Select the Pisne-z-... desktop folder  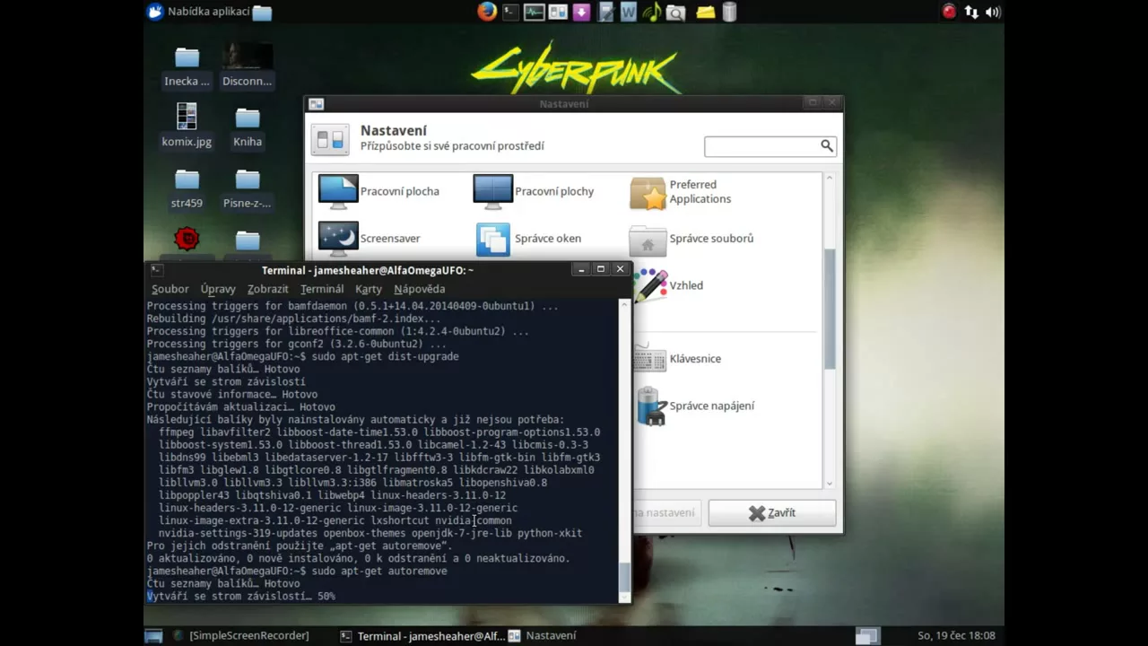point(248,188)
